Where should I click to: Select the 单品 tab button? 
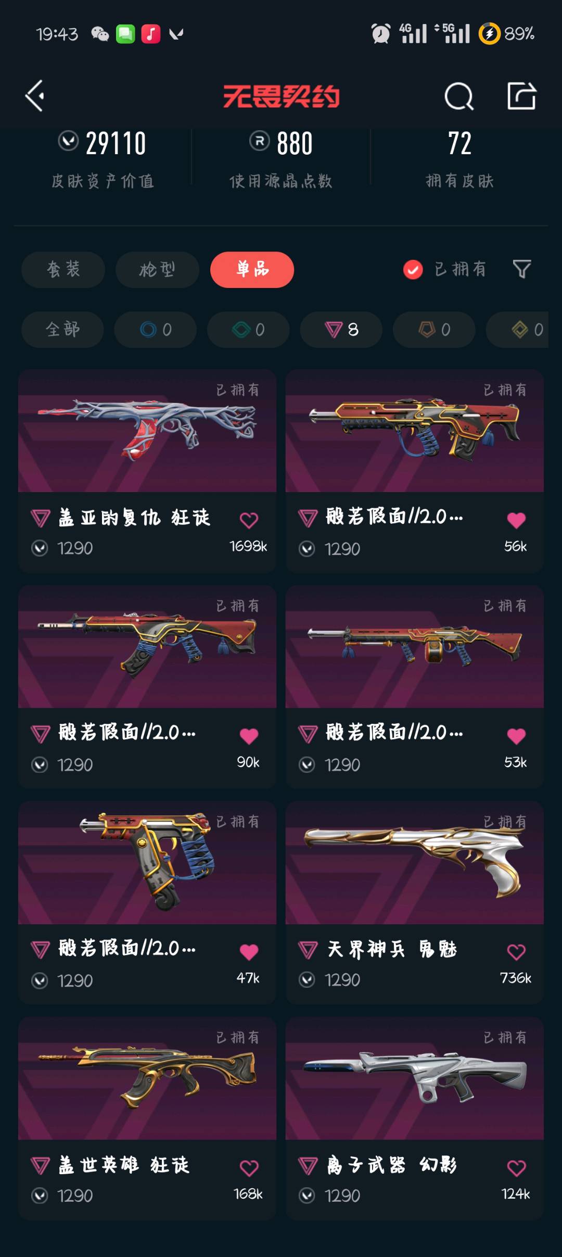[252, 270]
